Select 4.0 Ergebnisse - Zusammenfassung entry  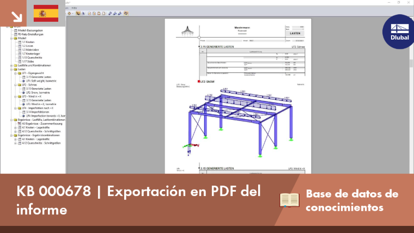(x=42, y=124)
